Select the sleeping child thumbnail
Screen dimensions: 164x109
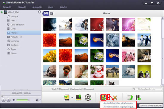click(x=81, y=71)
